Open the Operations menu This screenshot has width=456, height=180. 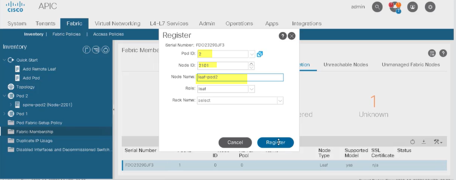(239, 23)
